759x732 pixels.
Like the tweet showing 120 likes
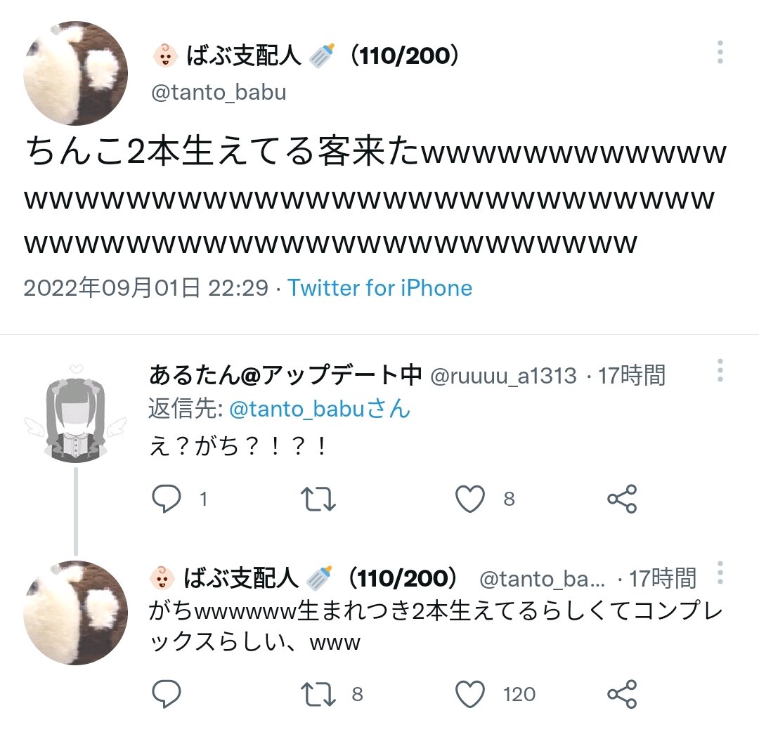(470, 694)
